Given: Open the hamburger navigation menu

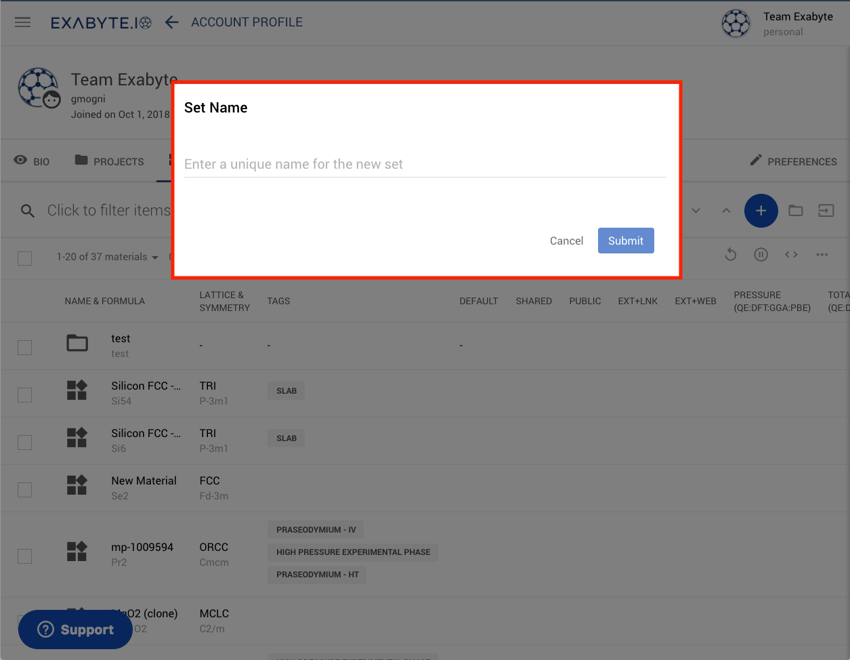Looking at the screenshot, I should 23,22.
